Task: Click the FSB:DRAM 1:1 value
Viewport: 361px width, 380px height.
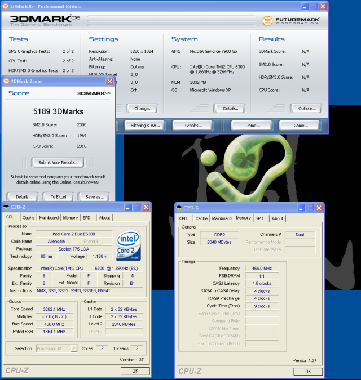Action: point(262,276)
